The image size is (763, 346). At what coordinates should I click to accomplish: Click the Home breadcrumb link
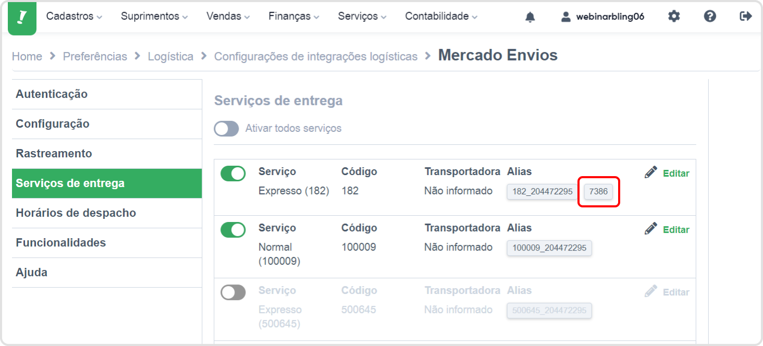27,56
